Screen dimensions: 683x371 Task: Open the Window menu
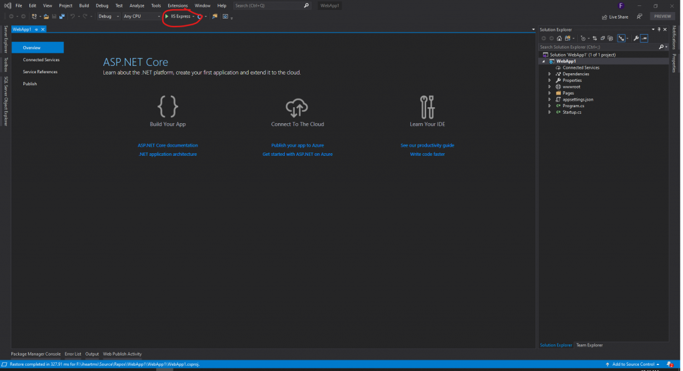[203, 5]
